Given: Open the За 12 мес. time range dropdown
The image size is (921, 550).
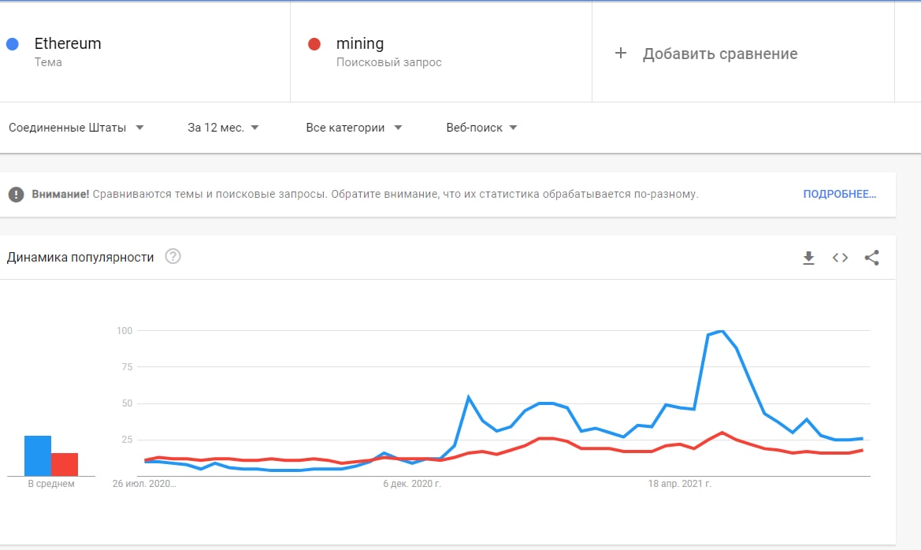Looking at the screenshot, I should [223, 128].
